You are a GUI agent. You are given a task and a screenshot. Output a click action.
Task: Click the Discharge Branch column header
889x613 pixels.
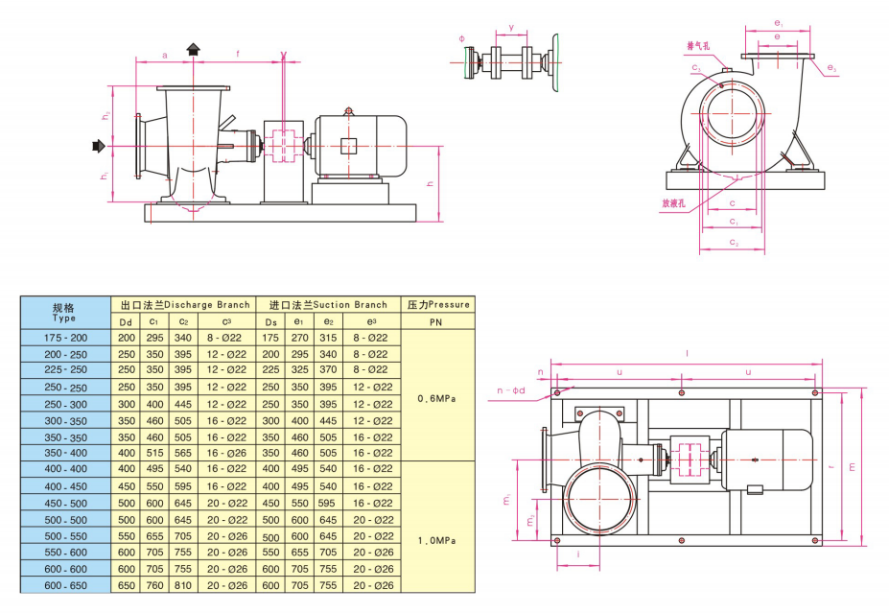pos(184,304)
